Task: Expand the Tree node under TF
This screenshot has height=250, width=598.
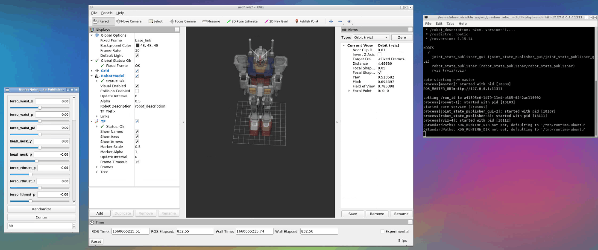Action: (x=97, y=172)
